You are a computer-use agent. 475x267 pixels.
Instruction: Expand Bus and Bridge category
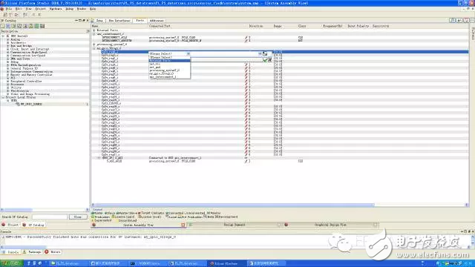(x=8, y=46)
